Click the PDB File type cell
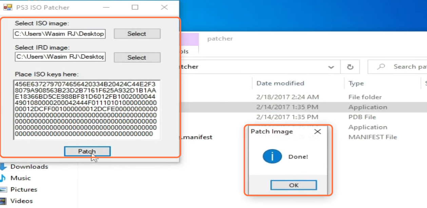Viewport: 427px width, 208px height. [362, 117]
